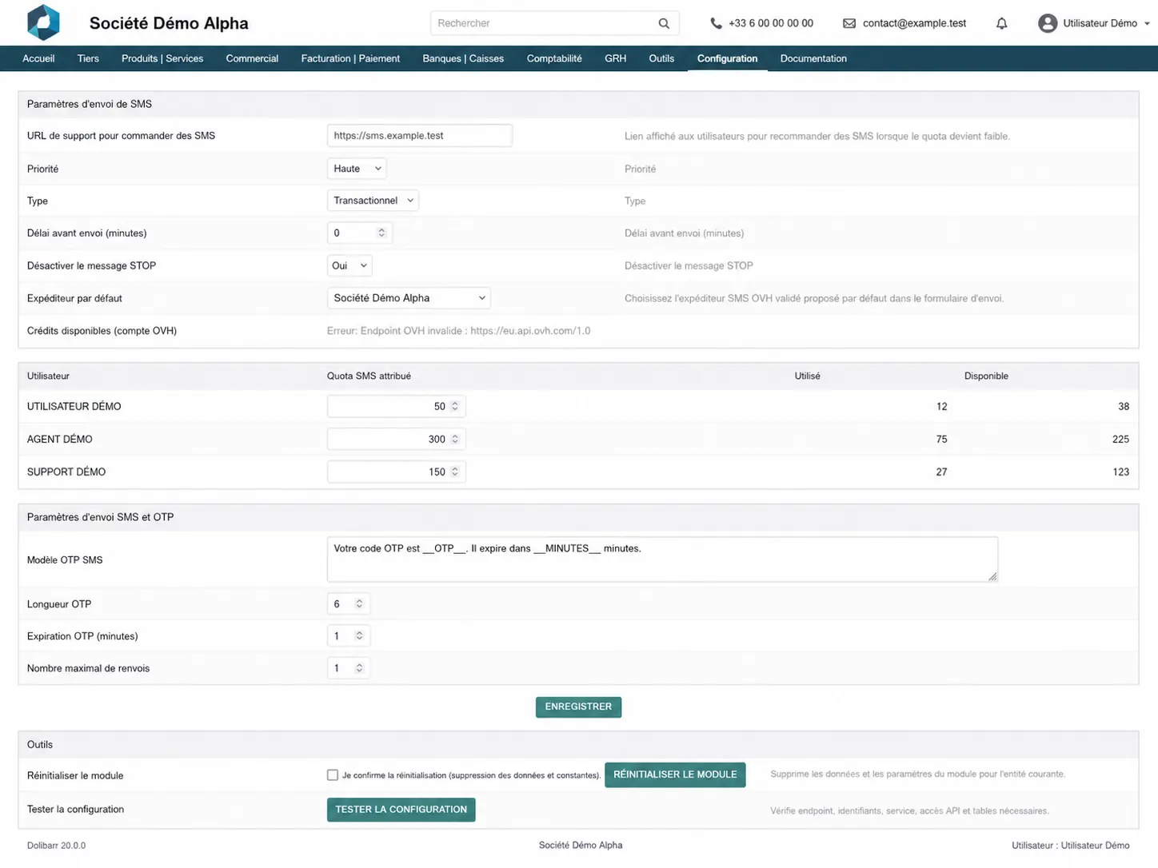Click the Dolibarr 20.0.0 footer text
Screen dimensions: 1158x868
56,846
